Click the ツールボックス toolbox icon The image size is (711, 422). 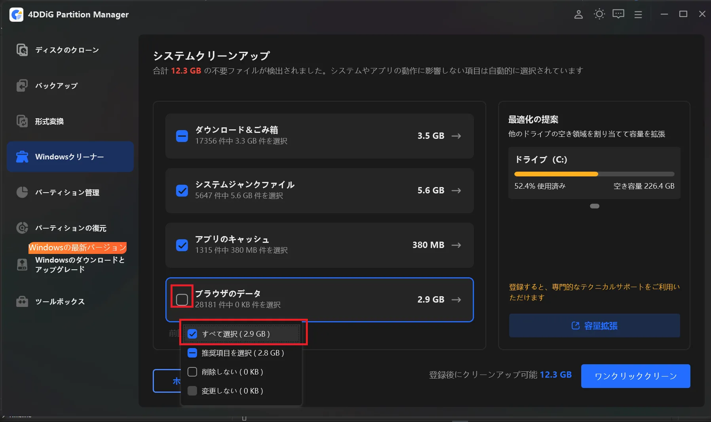pyautogui.click(x=22, y=301)
